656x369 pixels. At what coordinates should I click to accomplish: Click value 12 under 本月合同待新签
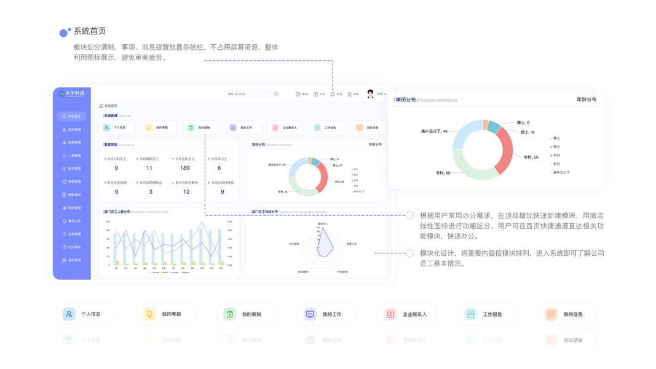pos(186,192)
